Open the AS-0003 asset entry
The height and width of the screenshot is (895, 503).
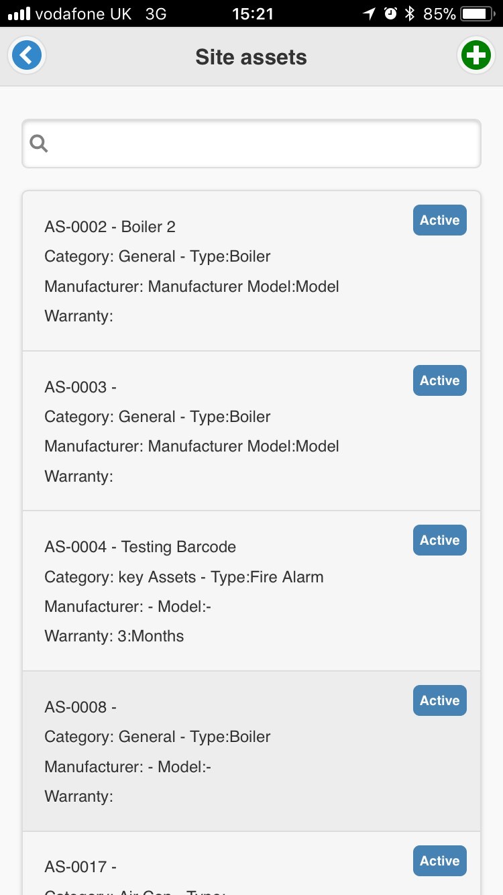[251, 431]
